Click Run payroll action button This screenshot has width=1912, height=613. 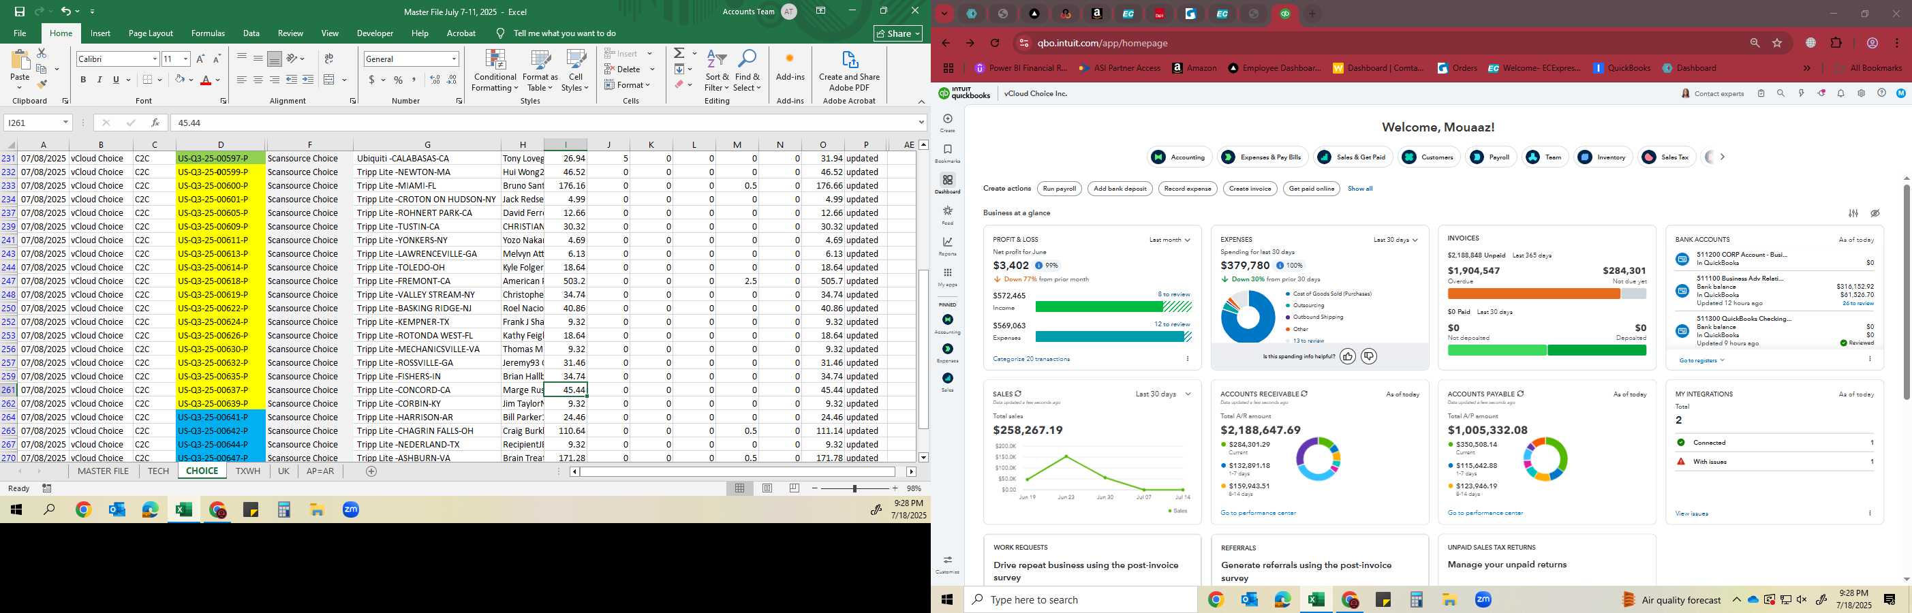click(x=1059, y=189)
